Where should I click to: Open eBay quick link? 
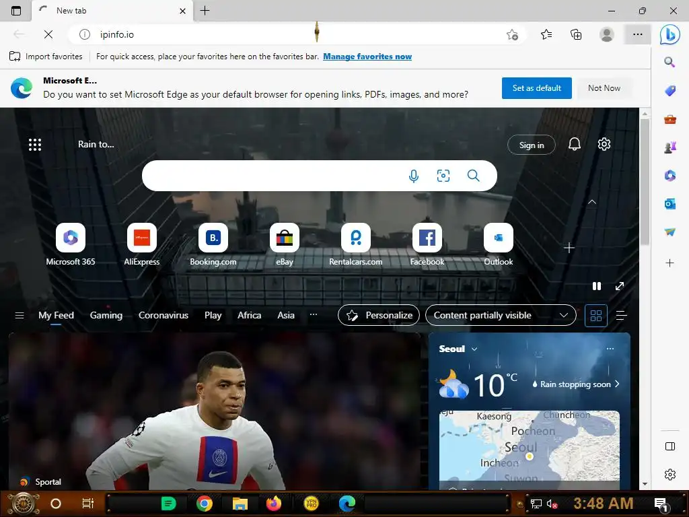pos(285,244)
